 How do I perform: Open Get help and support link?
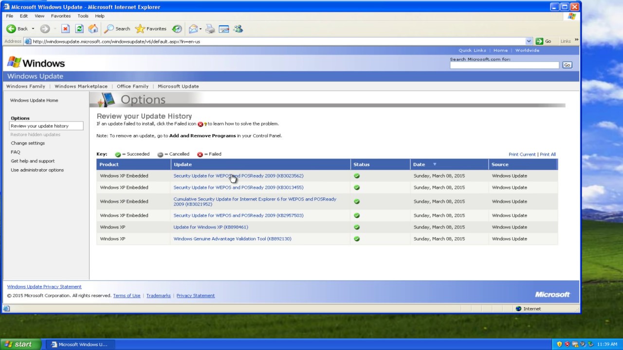click(33, 161)
